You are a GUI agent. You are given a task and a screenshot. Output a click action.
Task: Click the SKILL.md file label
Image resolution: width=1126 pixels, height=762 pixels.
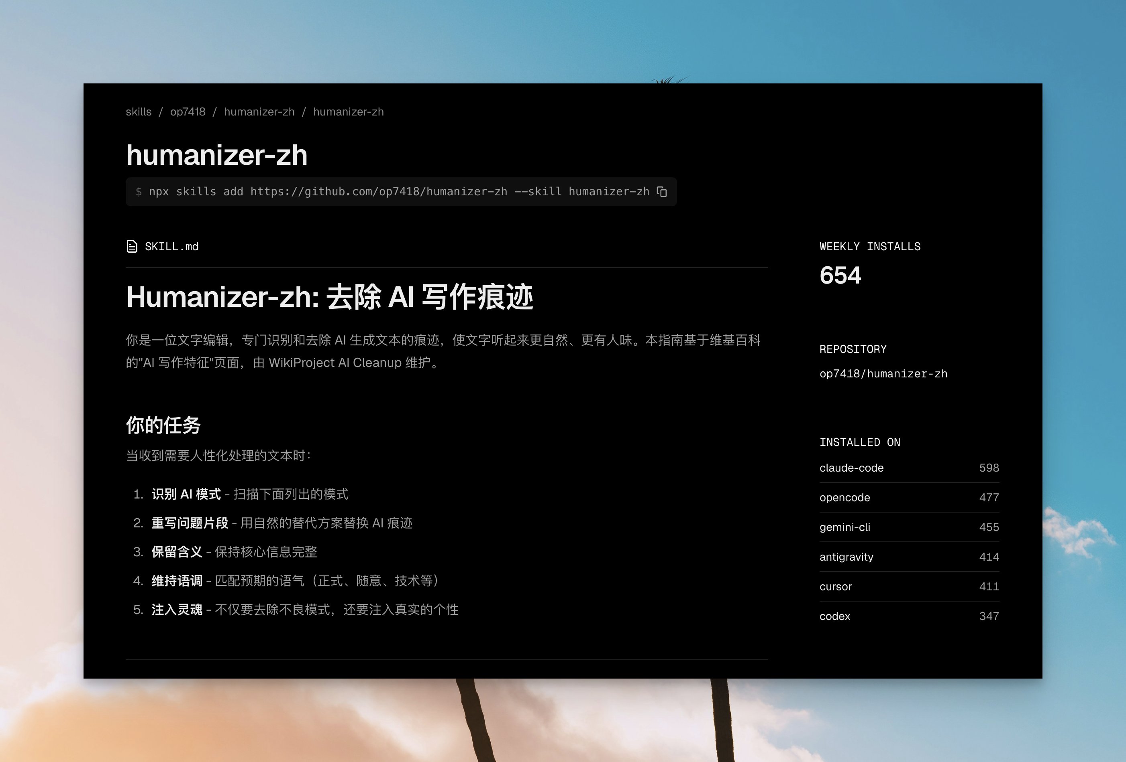pos(171,247)
